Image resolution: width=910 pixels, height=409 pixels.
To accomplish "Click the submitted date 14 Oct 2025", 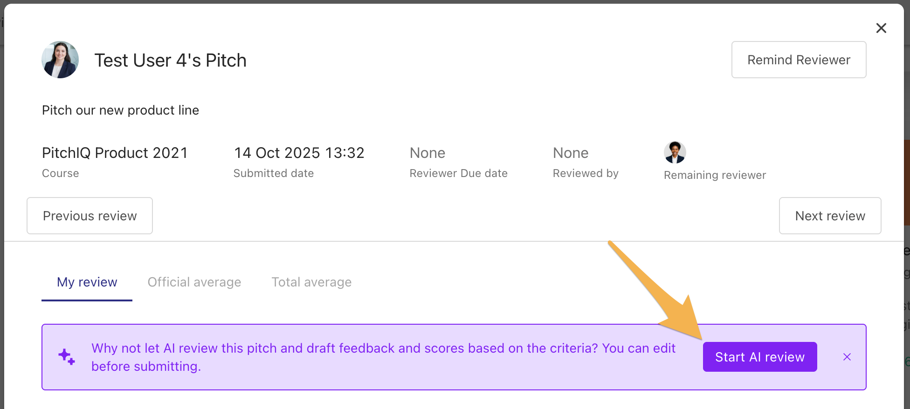I will (299, 152).
